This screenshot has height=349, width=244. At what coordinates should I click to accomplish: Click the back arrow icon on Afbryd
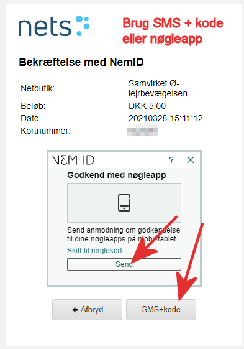pyautogui.click(x=75, y=310)
